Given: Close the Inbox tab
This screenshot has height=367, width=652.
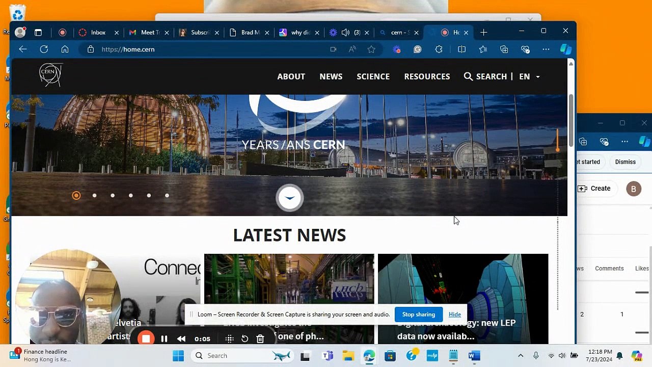Looking at the screenshot, I should click(x=116, y=32).
